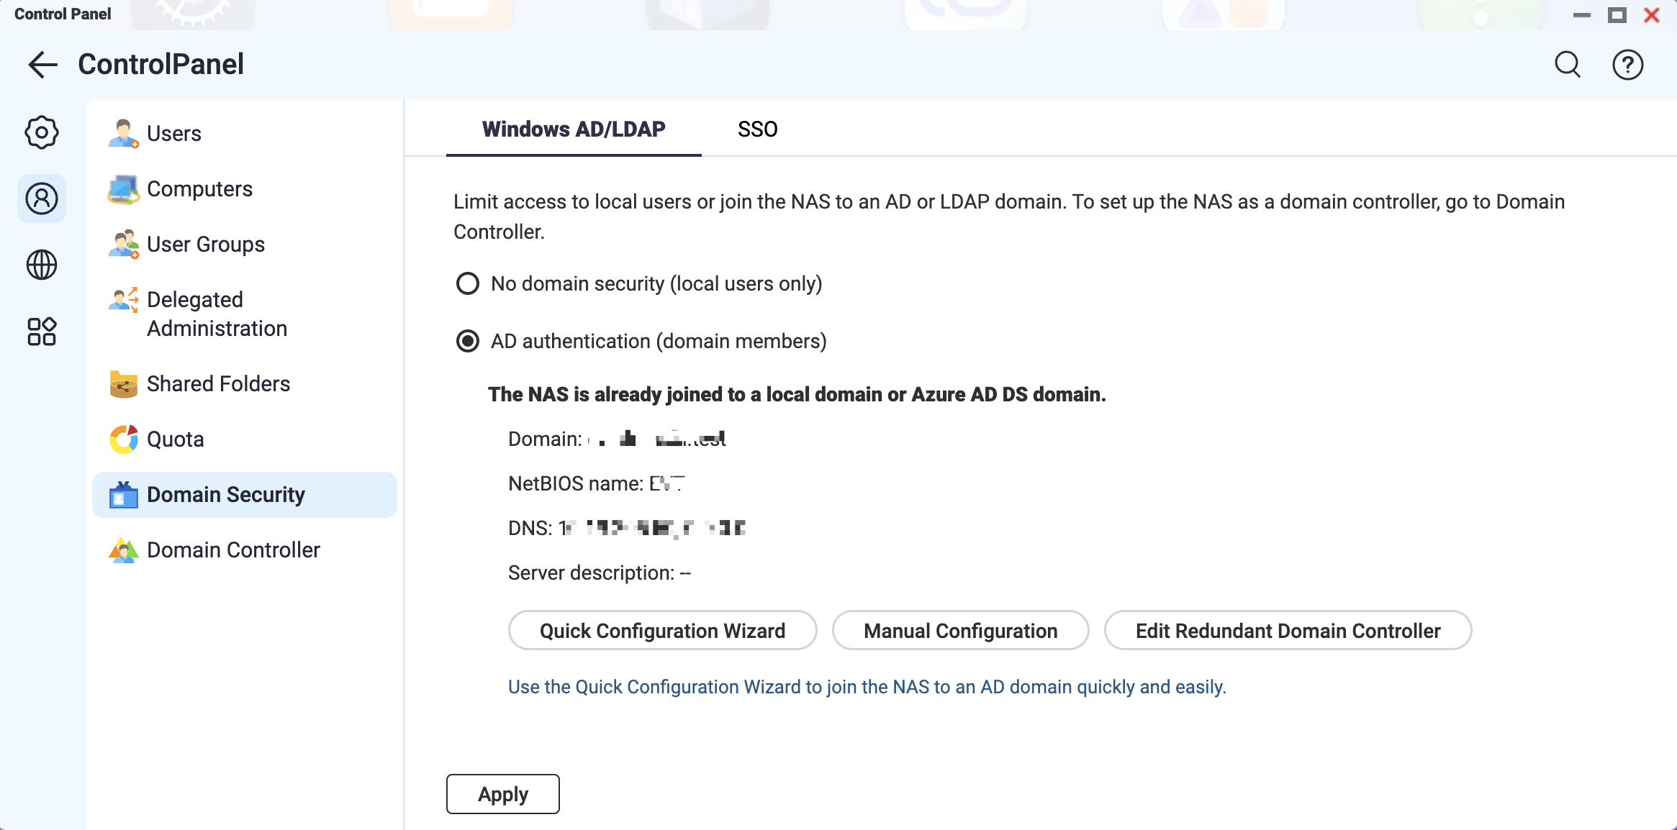Click the back arrow icon
The width and height of the screenshot is (1677, 830).
[42, 65]
